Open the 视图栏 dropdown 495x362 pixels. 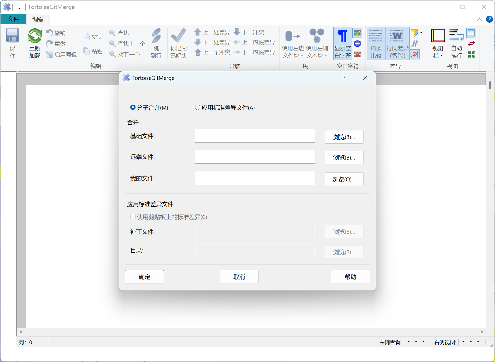click(438, 44)
